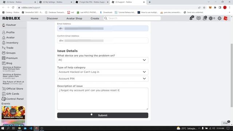Open Visual Studio Code from taskbar
This screenshot has height=131, width=233.
[x=31, y=128]
